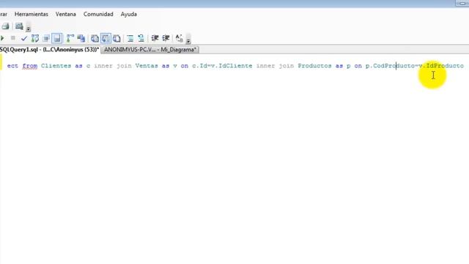Click 'v.IdProducto' at the line end
The width and height of the screenshot is (469, 264).
pos(441,66)
